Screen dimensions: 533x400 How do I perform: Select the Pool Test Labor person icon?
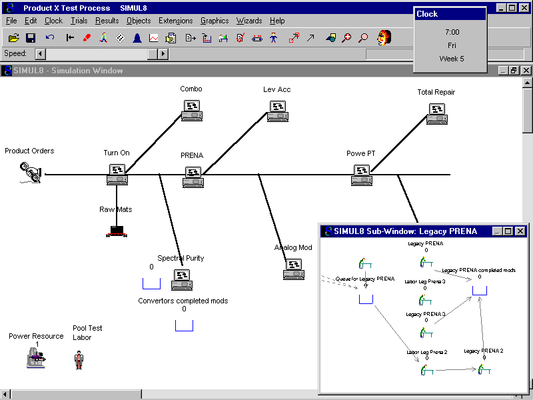pos(79,360)
